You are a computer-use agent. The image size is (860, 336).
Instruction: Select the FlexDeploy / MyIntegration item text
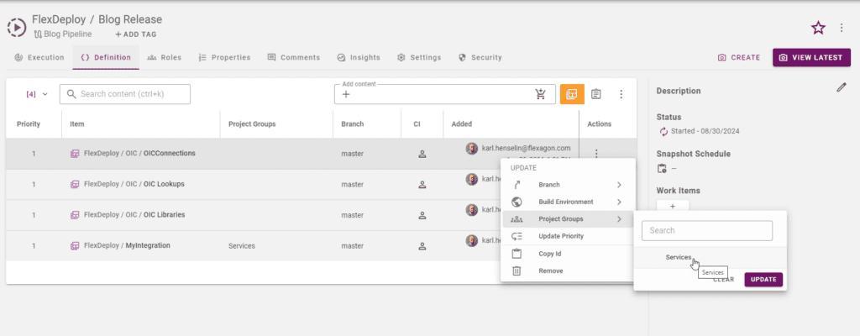(127, 245)
